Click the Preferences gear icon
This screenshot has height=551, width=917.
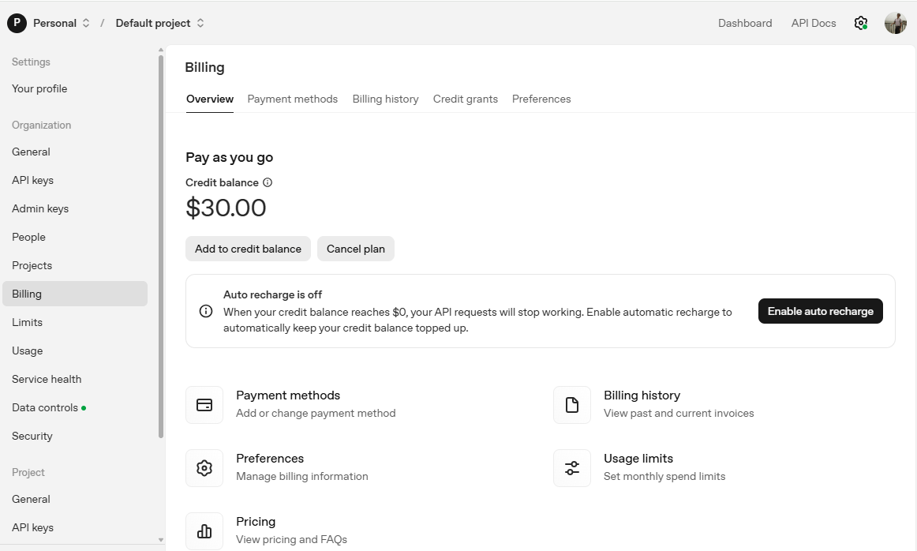(x=204, y=468)
